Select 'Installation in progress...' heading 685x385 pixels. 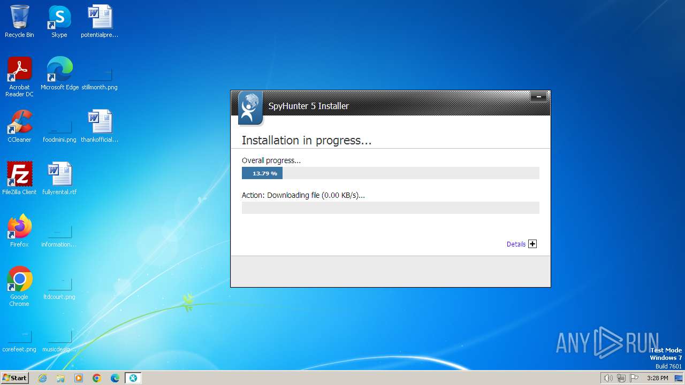(x=307, y=141)
